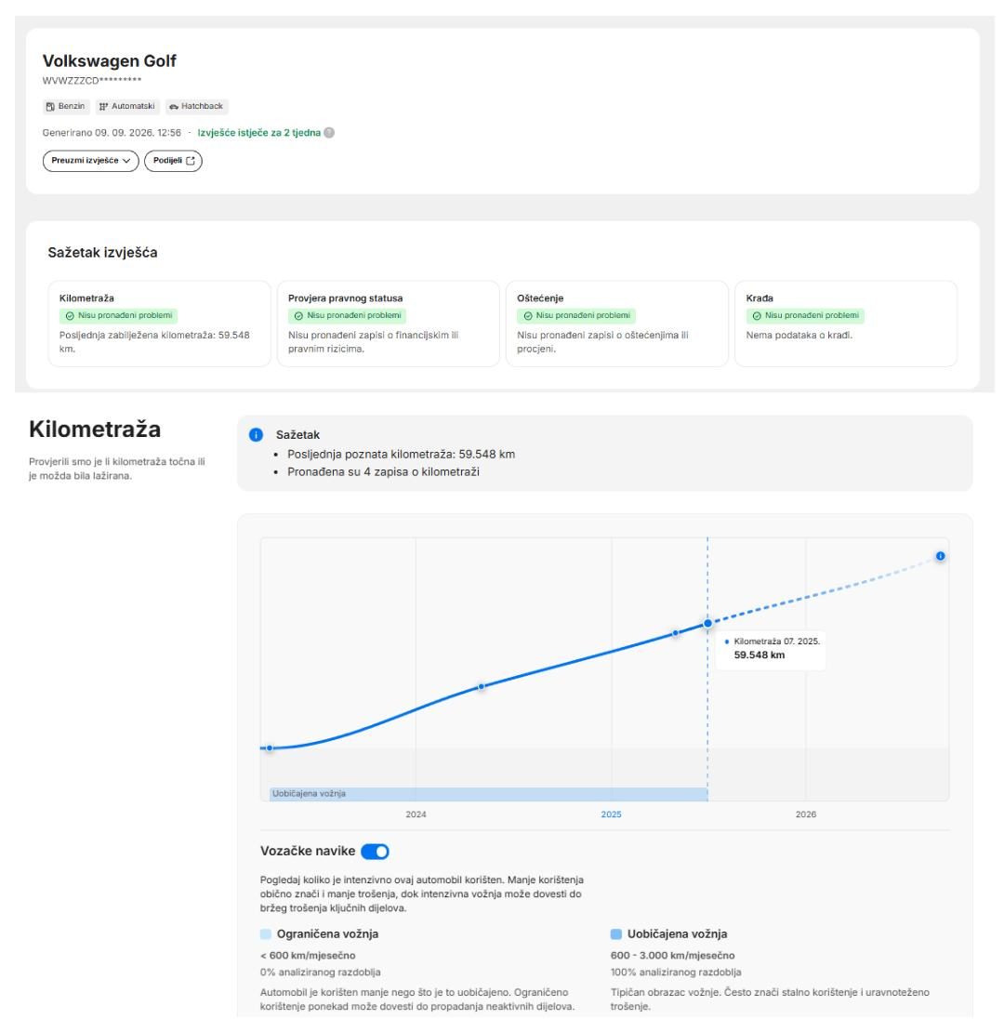Click the checkmark icon in Provjera pravnog statusa card
The image size is (1004, 1032).
pos(298,316)
